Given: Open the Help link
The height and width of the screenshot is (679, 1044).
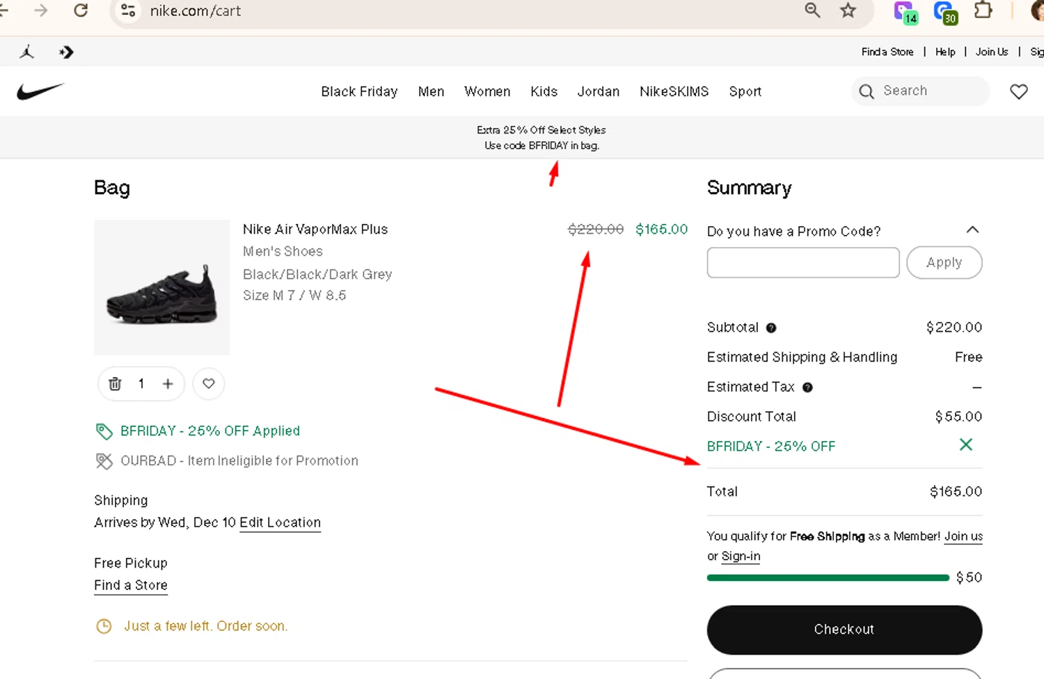Looking at the screenshot, I should [x=945, y=51].
